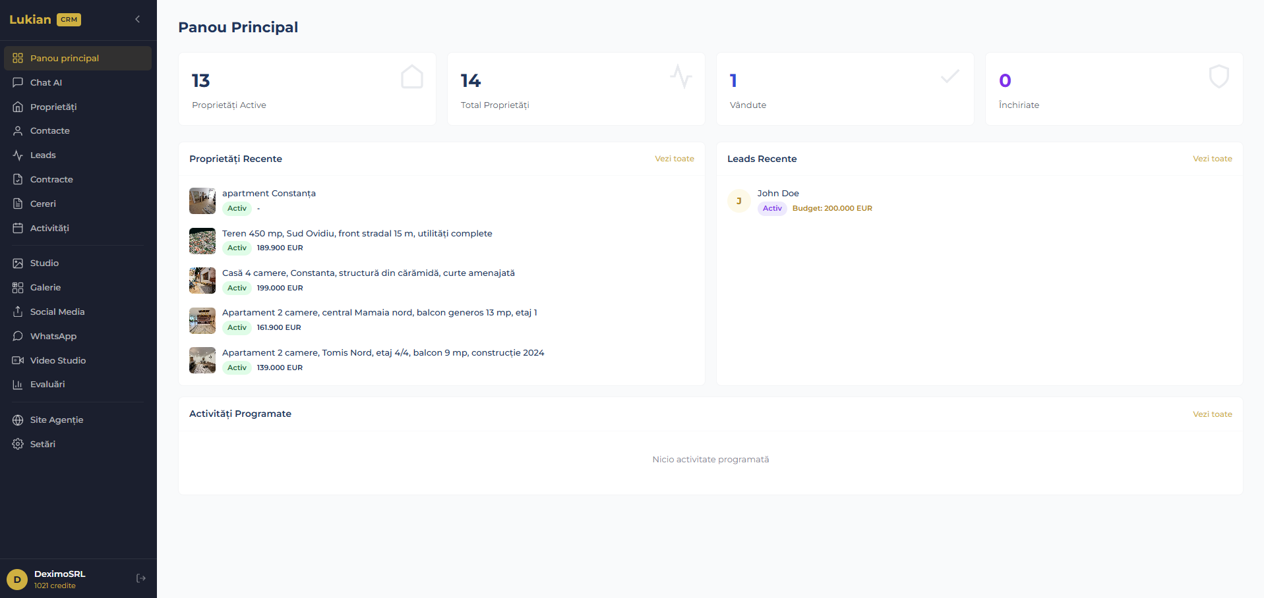Click the Galerie grid icon
This screenshot has height=598, width=1264.
(x=18, y=287)
